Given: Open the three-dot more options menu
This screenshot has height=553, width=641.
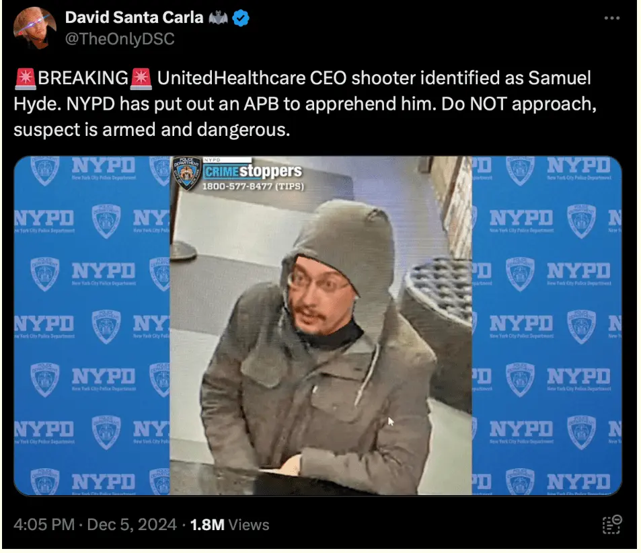Looking at the screenshot, I should (611, 18).
